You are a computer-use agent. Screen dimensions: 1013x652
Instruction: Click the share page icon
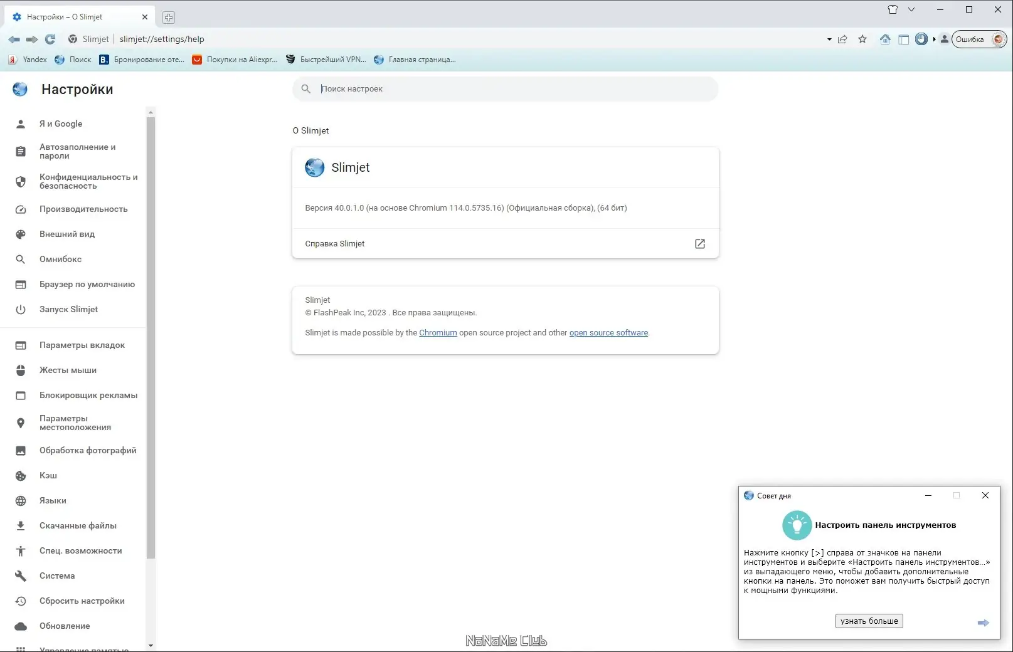click(842, 39)
